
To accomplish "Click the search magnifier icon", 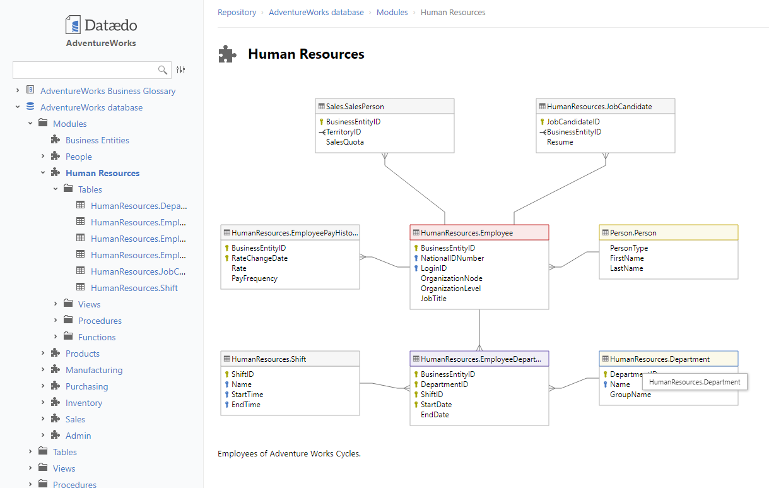I will [163, 70].
